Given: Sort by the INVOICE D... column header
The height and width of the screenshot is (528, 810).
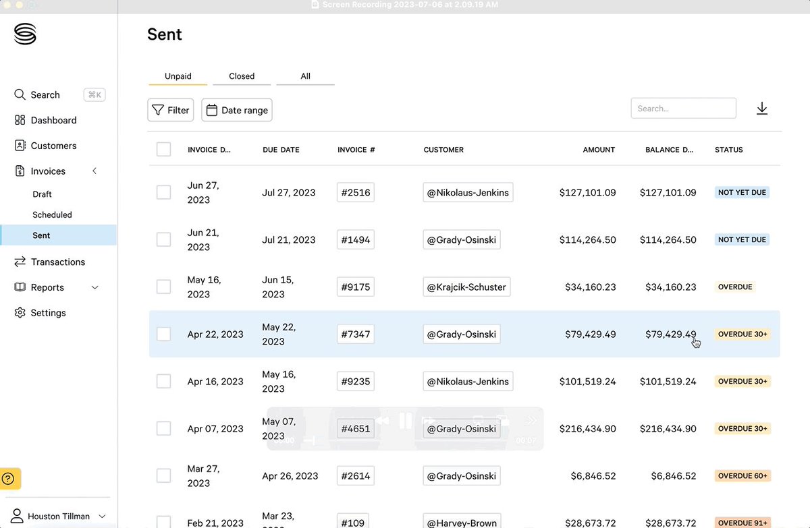Looking at the screenshot, I should (209, 150).
